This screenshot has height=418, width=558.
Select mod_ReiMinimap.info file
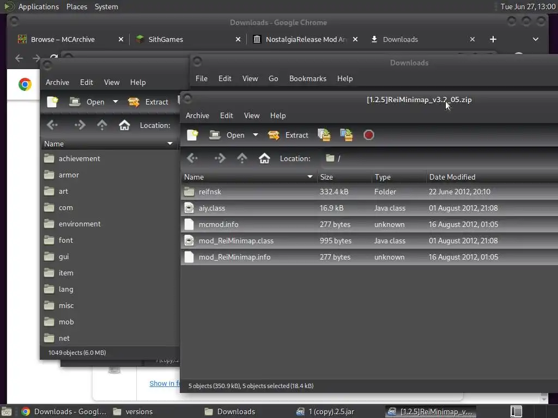click(369, 257)
